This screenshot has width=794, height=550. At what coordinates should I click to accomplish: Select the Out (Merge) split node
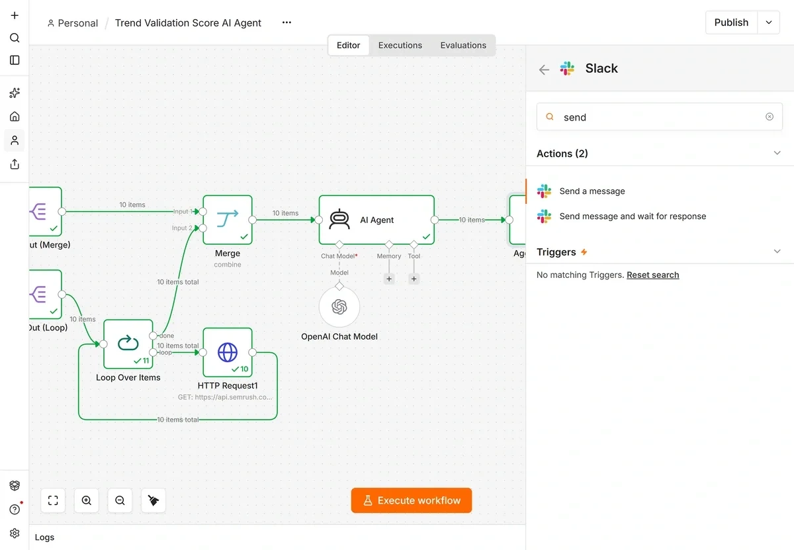pyautogui.click(x=45, y=212)
